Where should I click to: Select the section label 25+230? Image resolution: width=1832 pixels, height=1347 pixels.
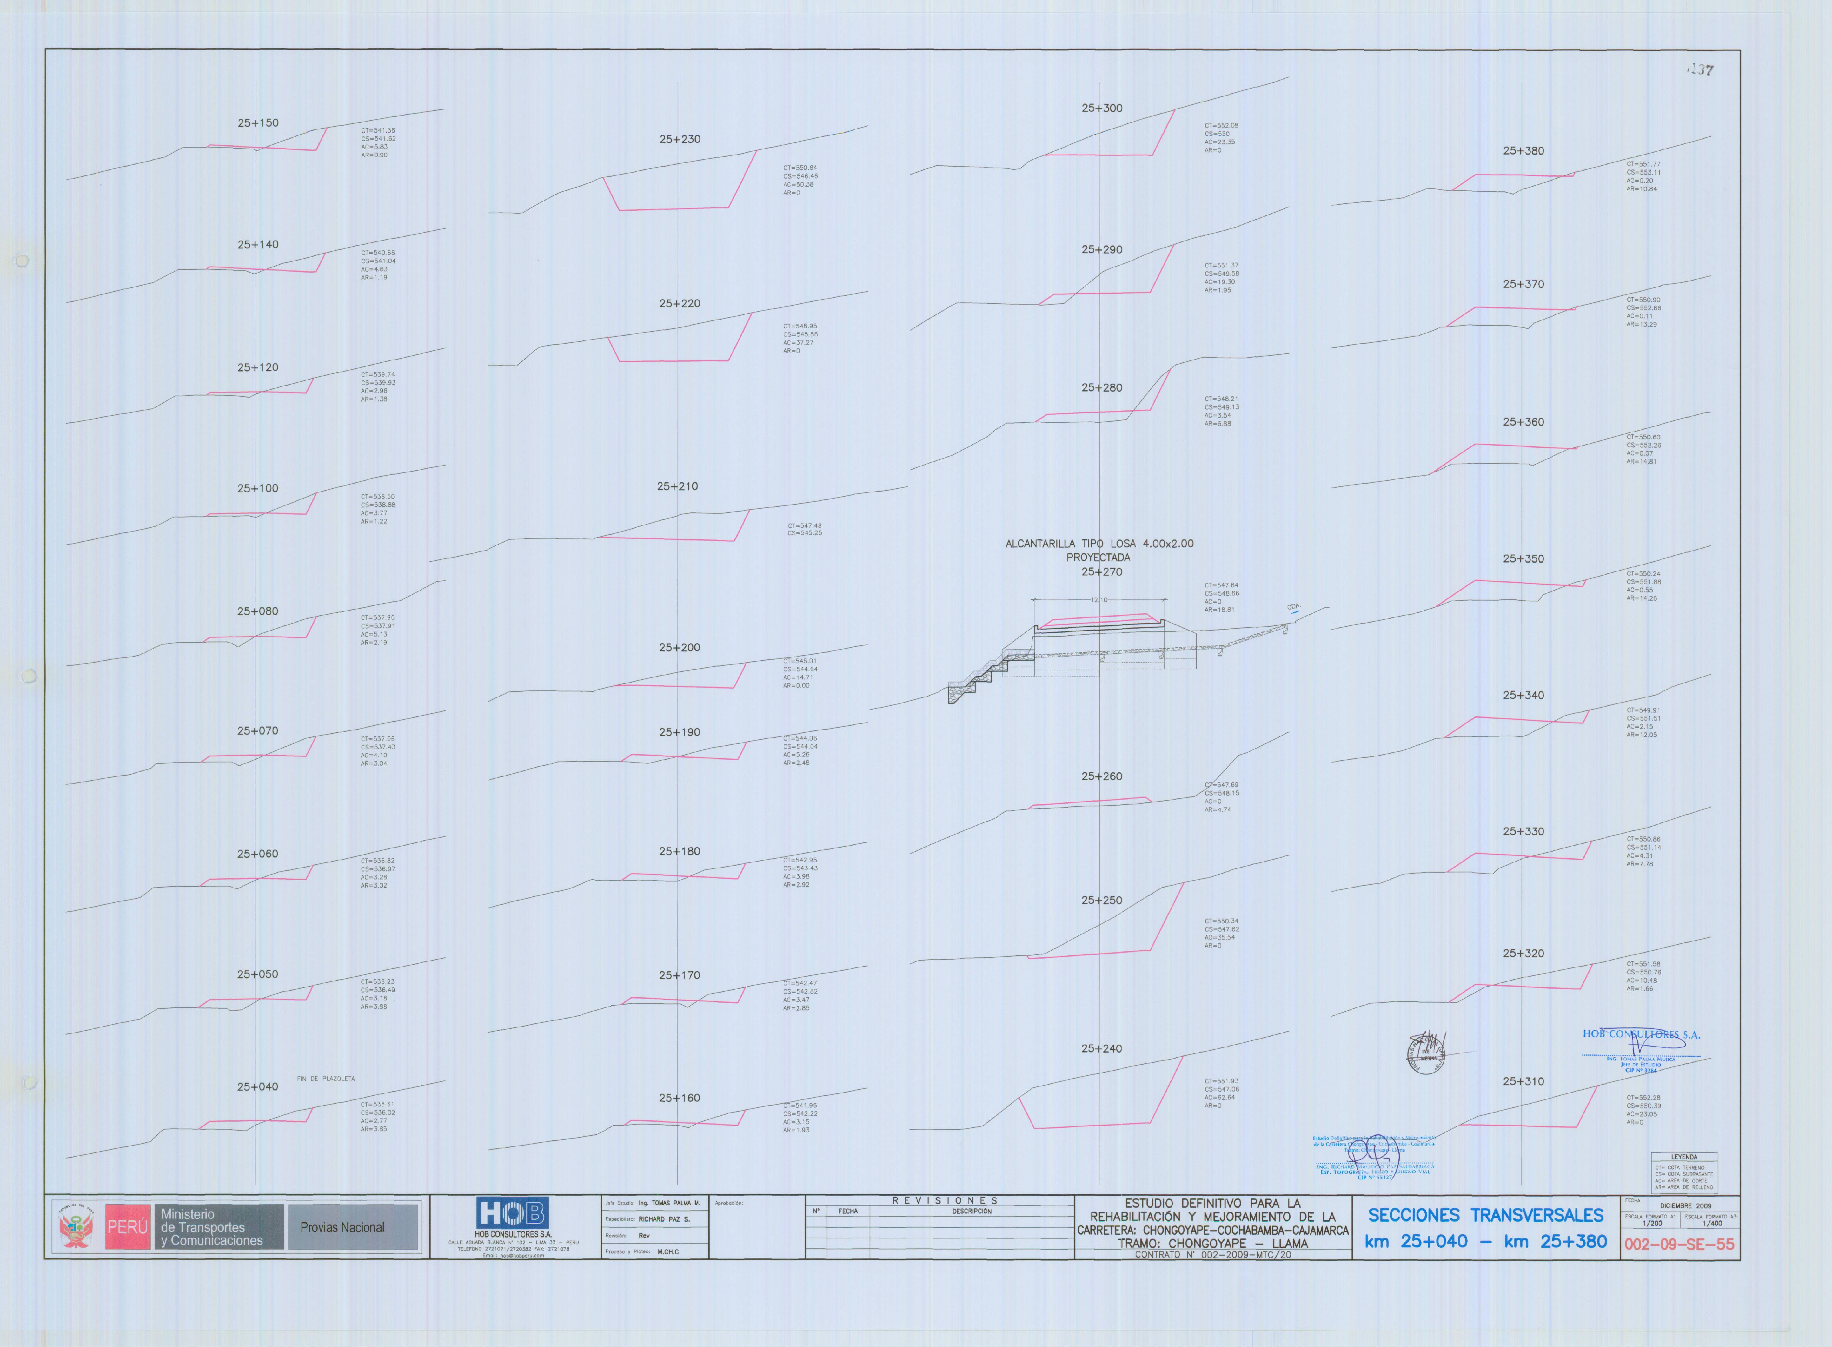(x=680, y=139)
